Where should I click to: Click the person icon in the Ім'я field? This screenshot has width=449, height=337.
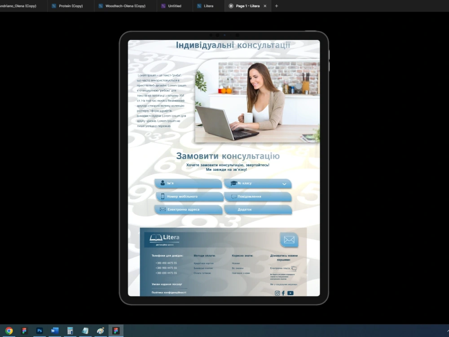pos(163,183)
